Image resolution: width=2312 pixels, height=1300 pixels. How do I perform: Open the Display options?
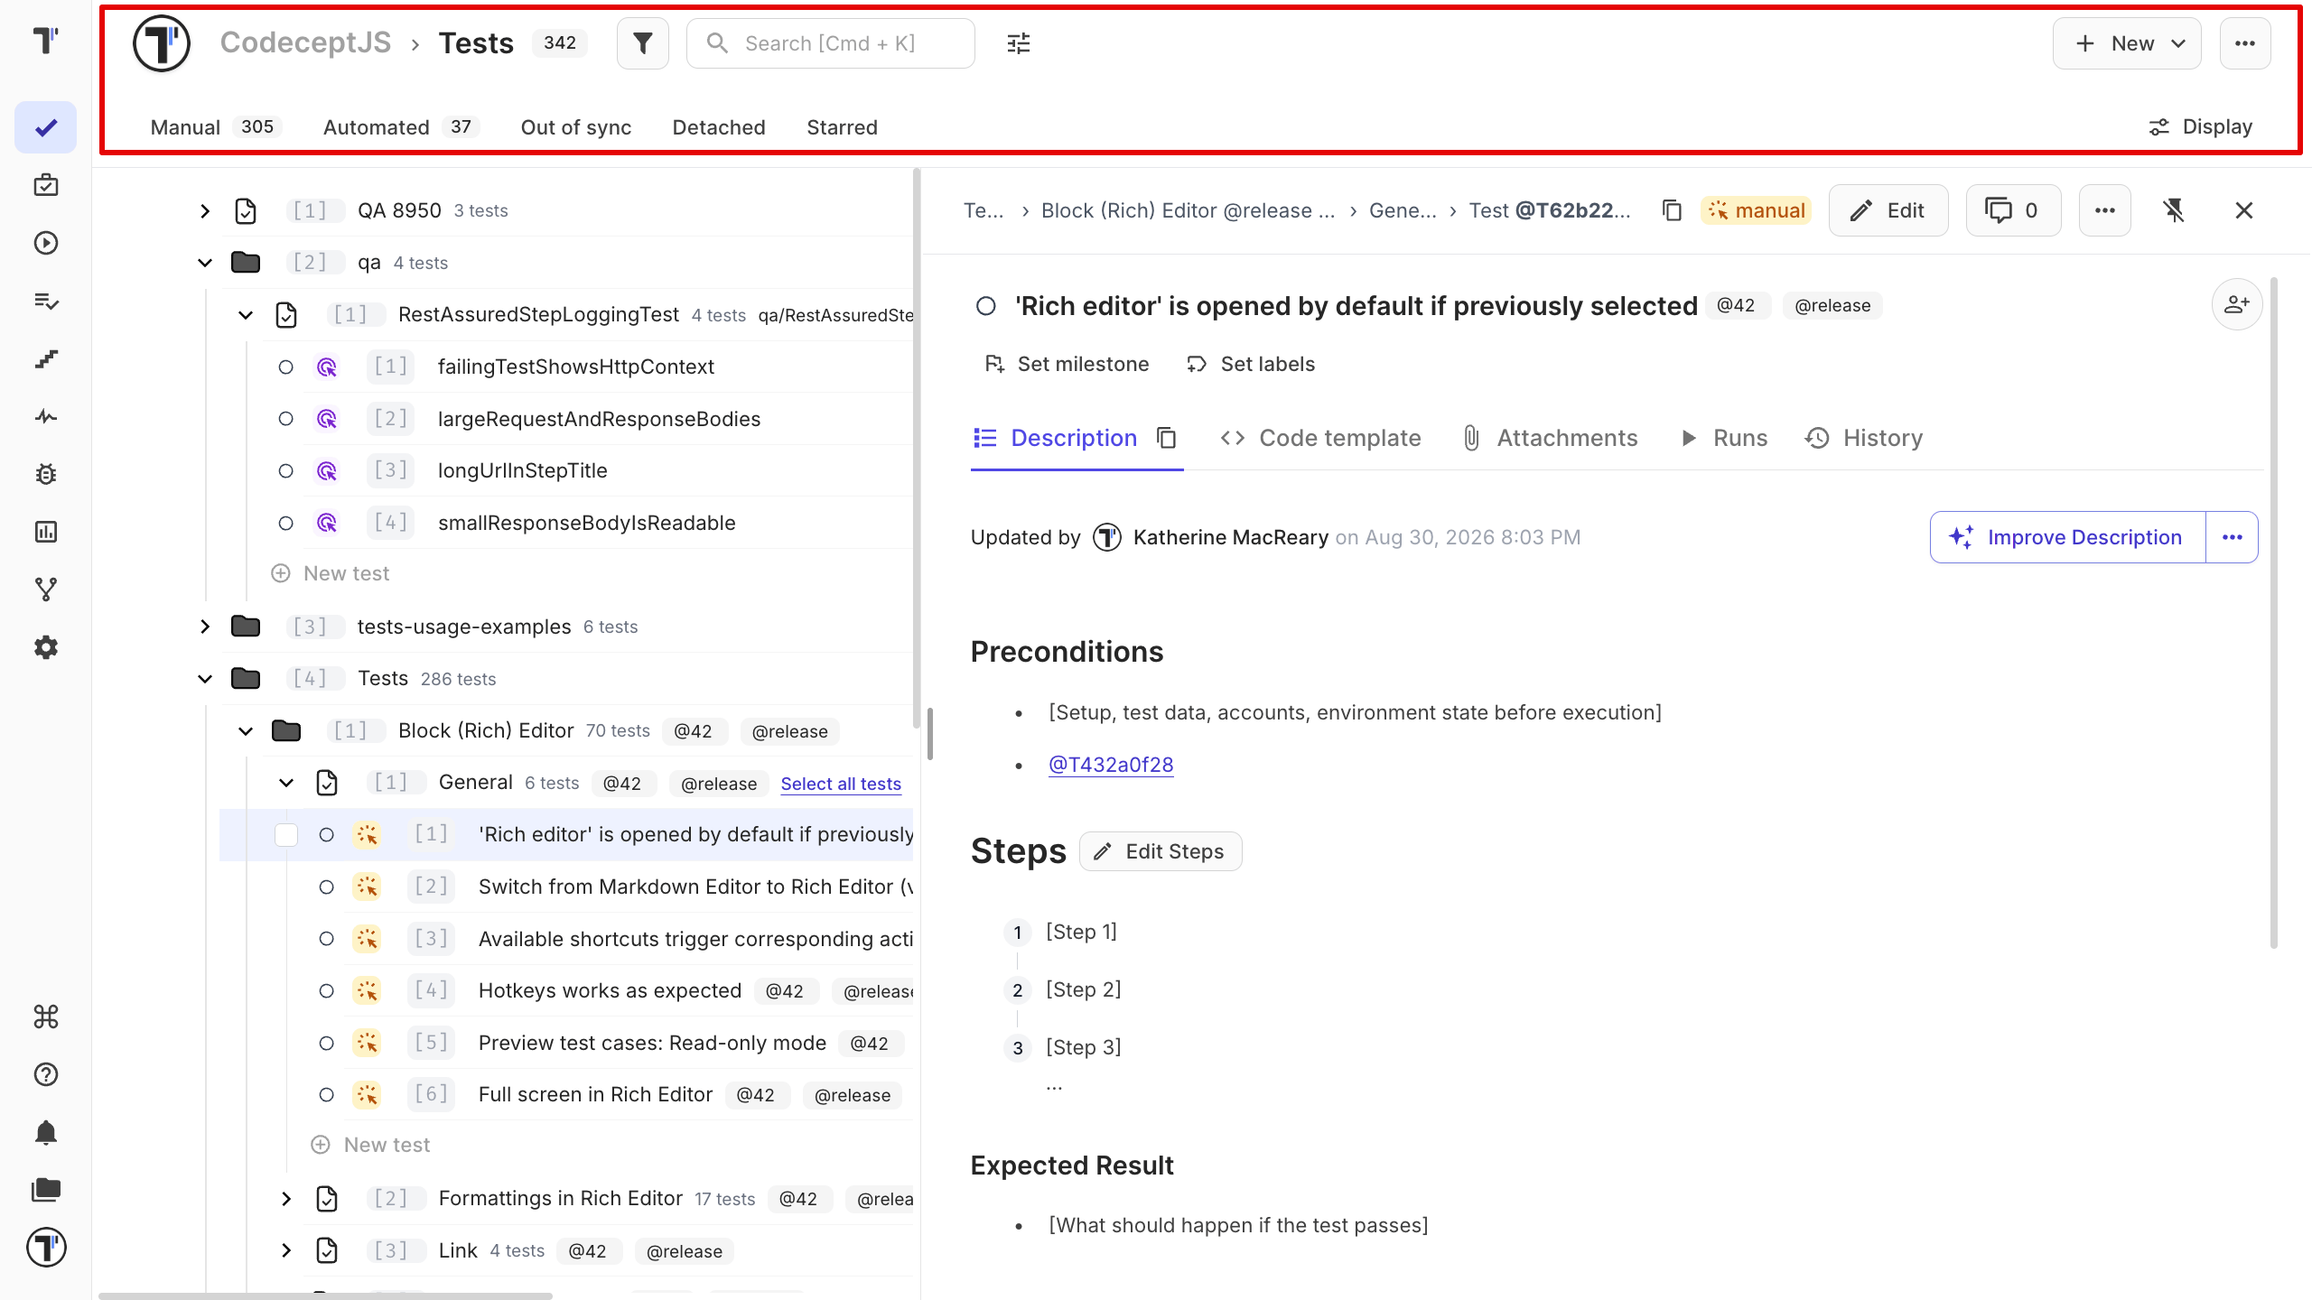tap(2201, 127)
